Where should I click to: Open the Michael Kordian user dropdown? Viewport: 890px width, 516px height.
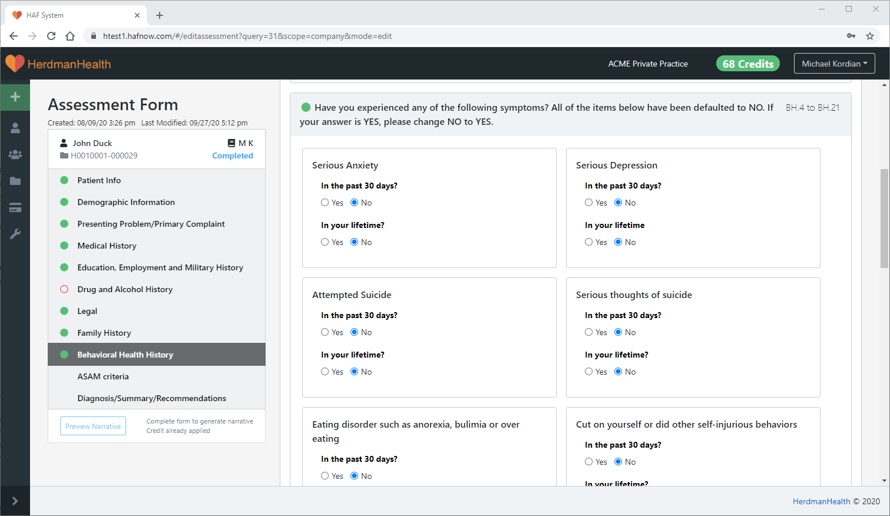click(834, 64)
